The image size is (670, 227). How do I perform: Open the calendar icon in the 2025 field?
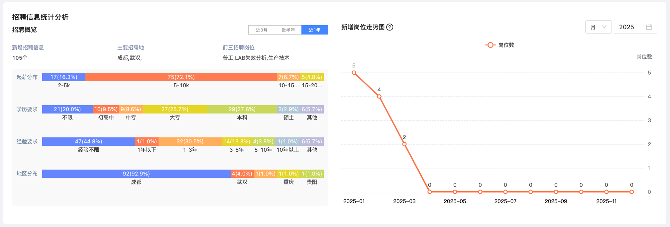coord(649,27)
